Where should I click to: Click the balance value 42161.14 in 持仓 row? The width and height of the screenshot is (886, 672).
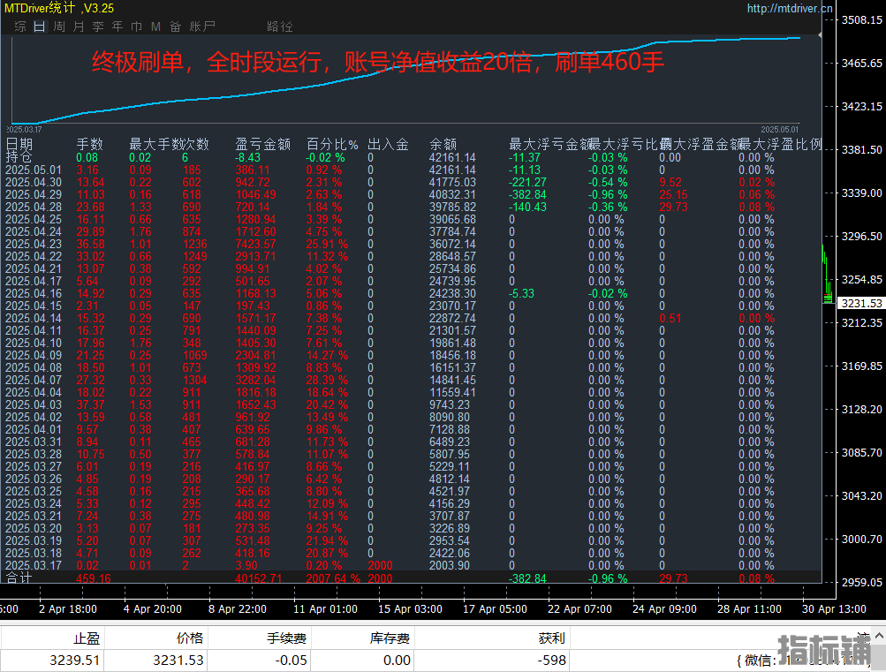point(452,157)
